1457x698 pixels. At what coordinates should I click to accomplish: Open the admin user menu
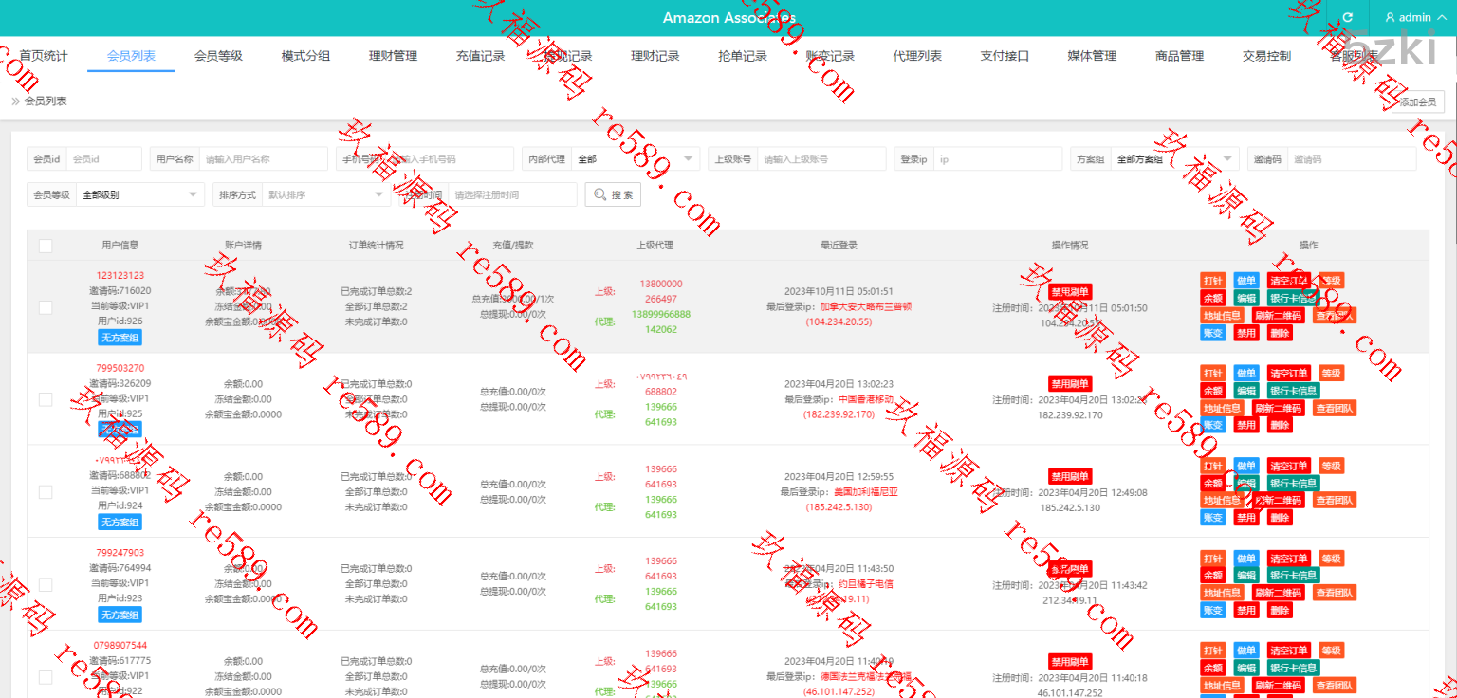point(1414,18)
